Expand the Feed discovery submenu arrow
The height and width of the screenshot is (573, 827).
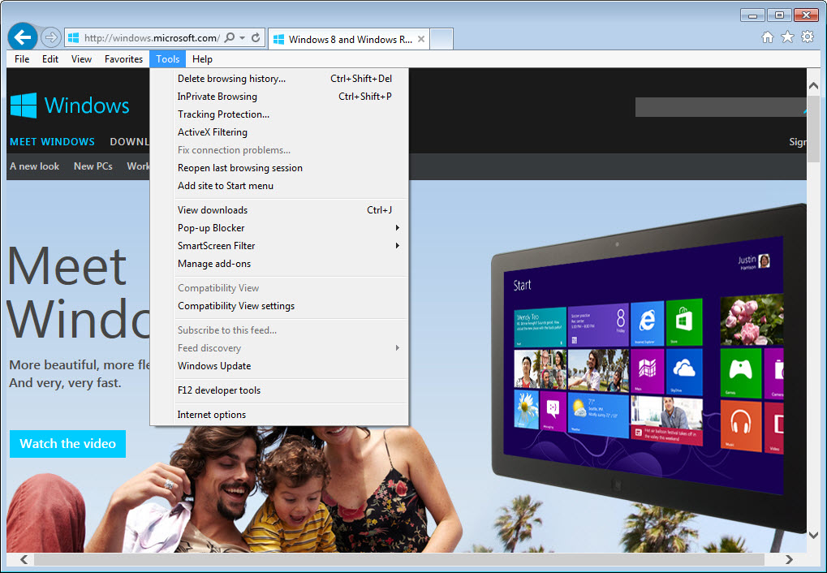coord(397,348)
